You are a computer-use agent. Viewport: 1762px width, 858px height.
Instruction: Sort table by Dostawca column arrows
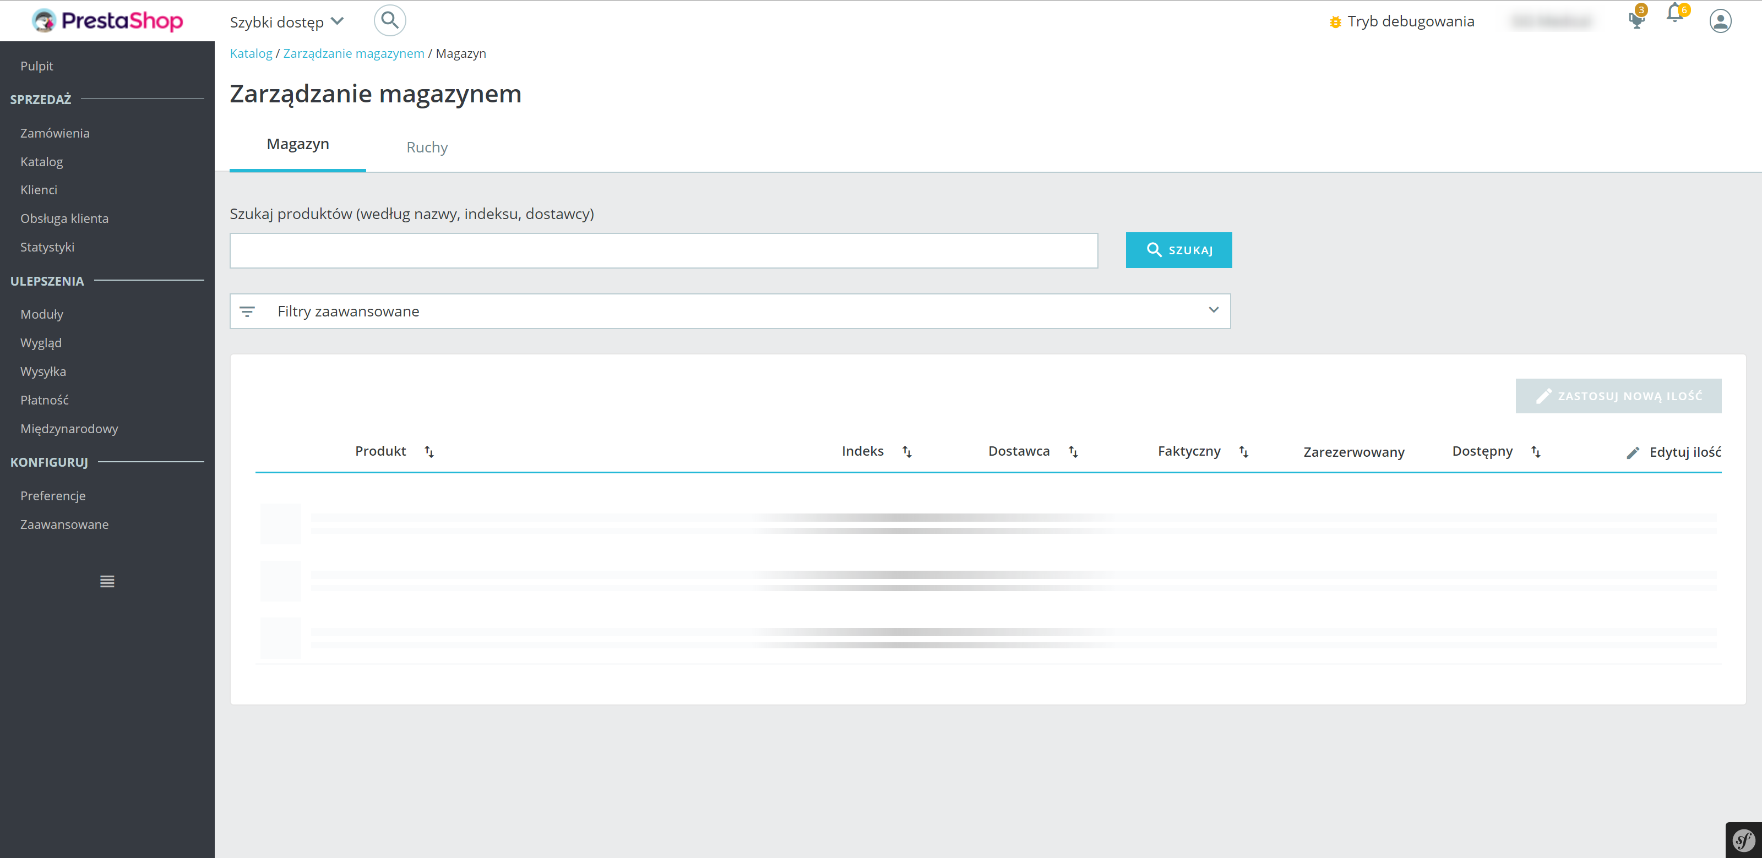tap(1073, 452)
